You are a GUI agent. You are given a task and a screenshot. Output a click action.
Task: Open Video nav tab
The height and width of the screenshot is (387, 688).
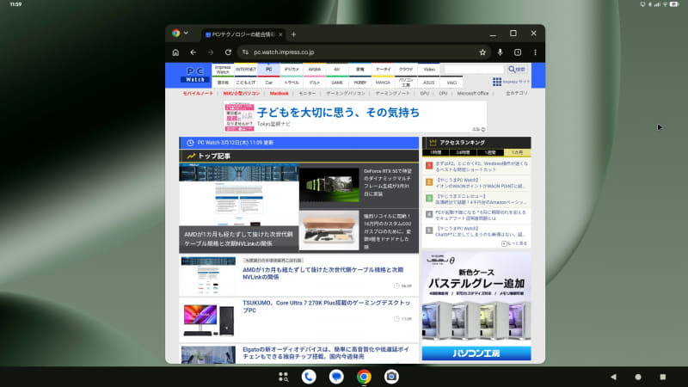(429, 70)
